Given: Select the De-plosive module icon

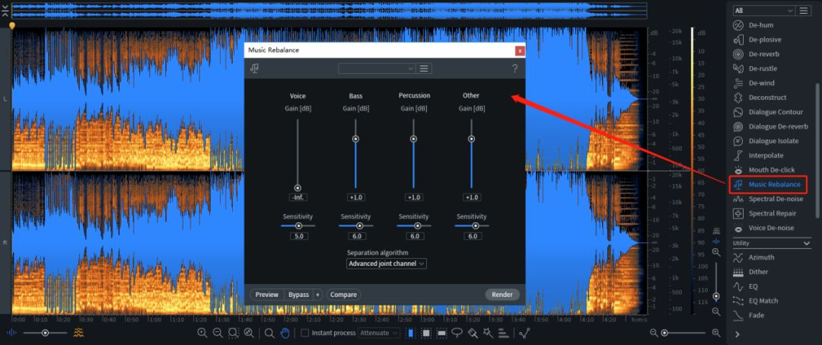Looking at the screenshot, I should [738, 40].
